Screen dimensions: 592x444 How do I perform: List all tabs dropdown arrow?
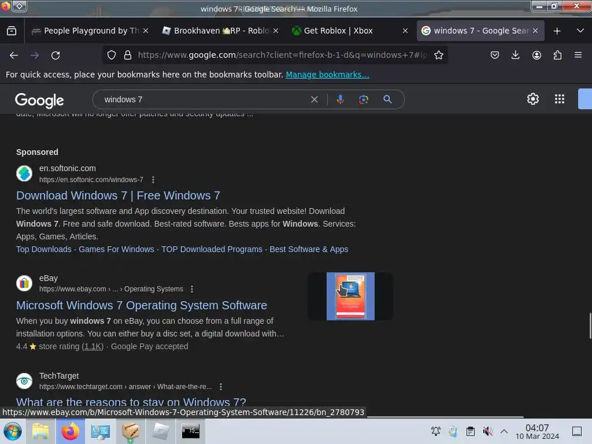click(580, 31)
